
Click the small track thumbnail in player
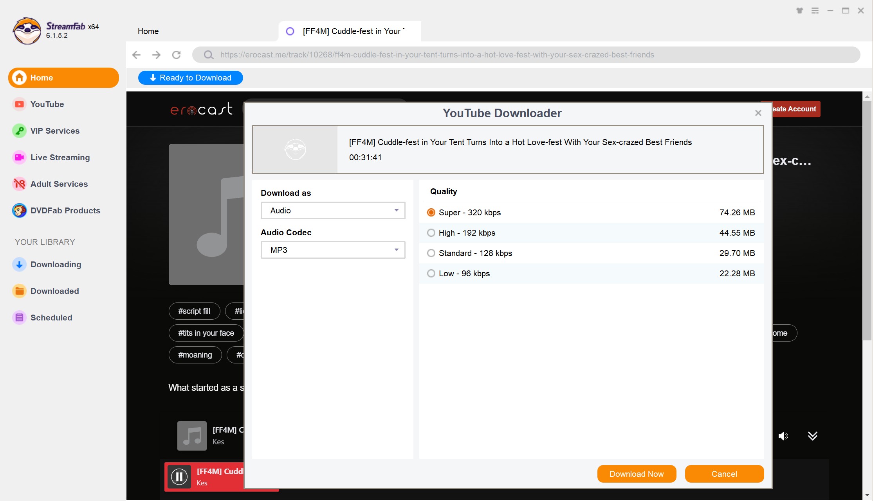pos(192,436)
